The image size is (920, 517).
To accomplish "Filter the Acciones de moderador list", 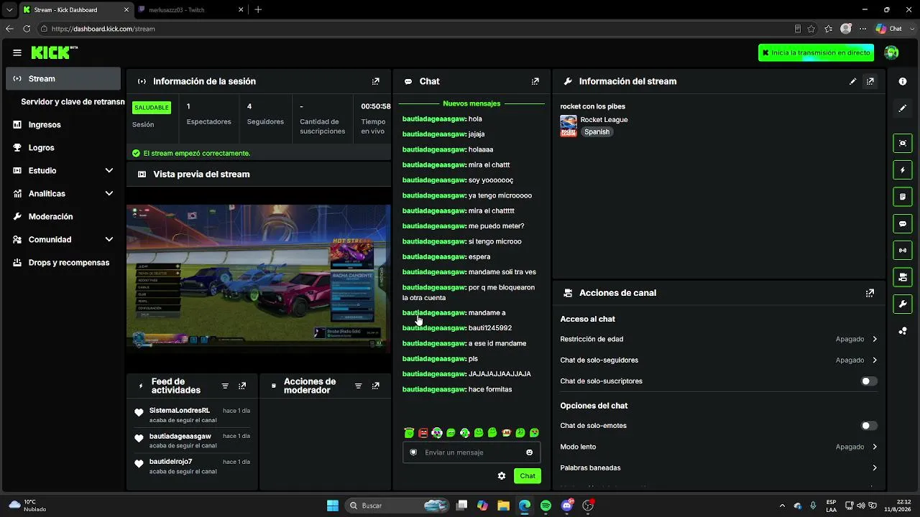I will click(x=358, y=386).
